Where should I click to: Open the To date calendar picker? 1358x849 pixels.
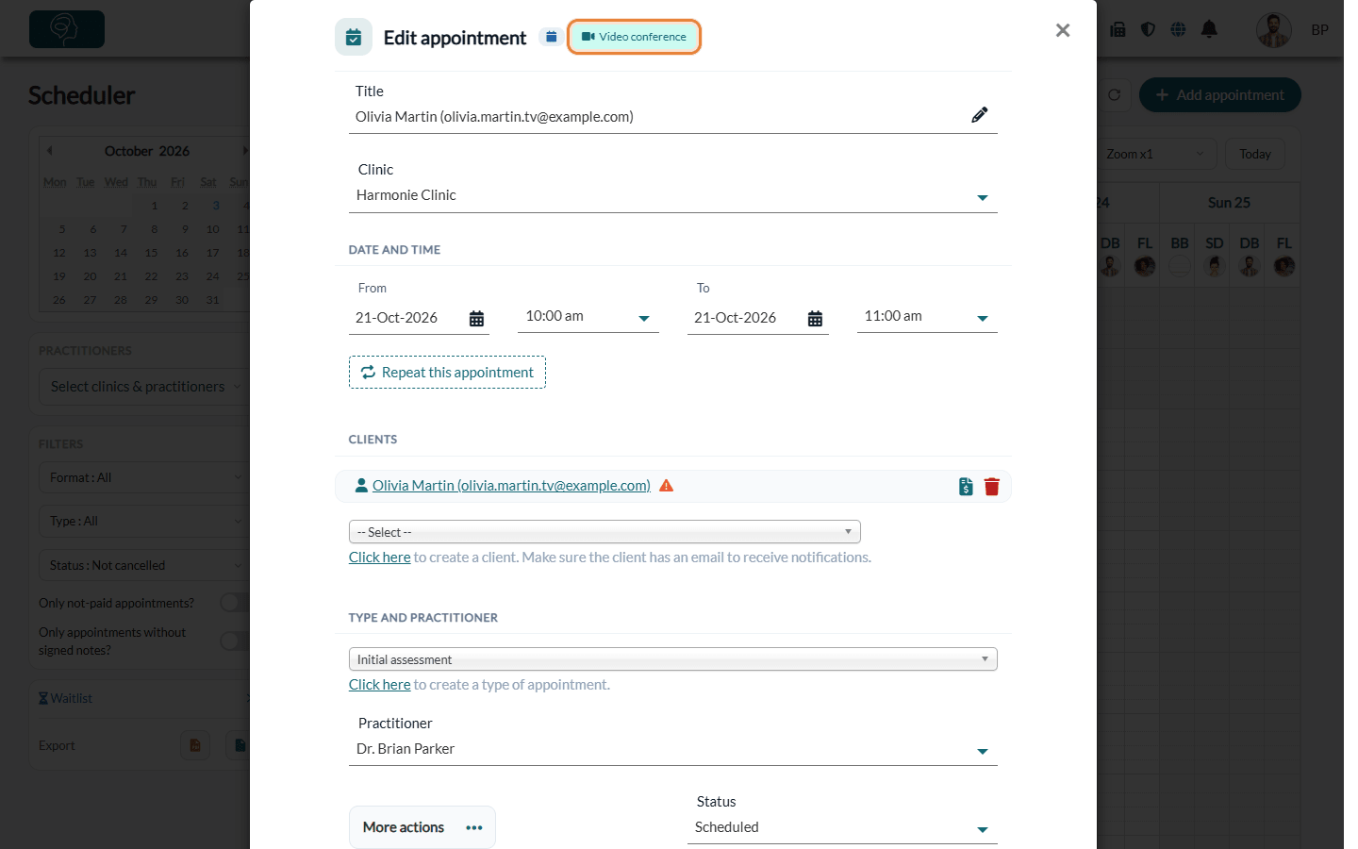[x=815, y=319]
